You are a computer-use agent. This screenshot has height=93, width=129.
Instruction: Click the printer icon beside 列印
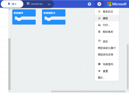coord(99,25)
